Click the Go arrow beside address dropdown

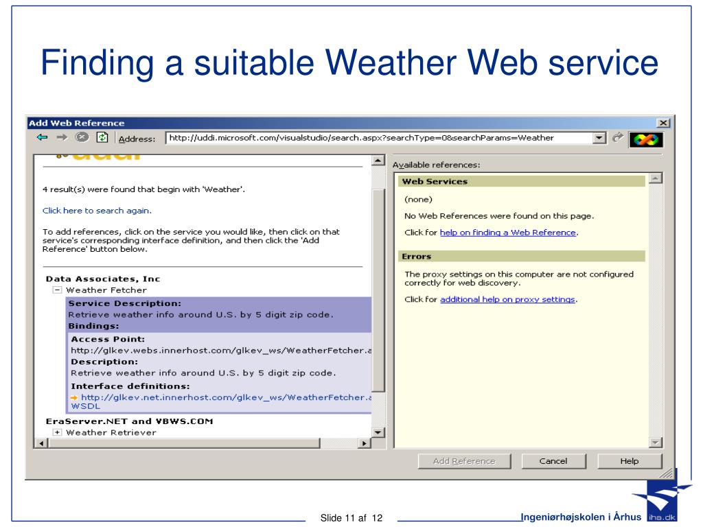(x=618, y=137)
